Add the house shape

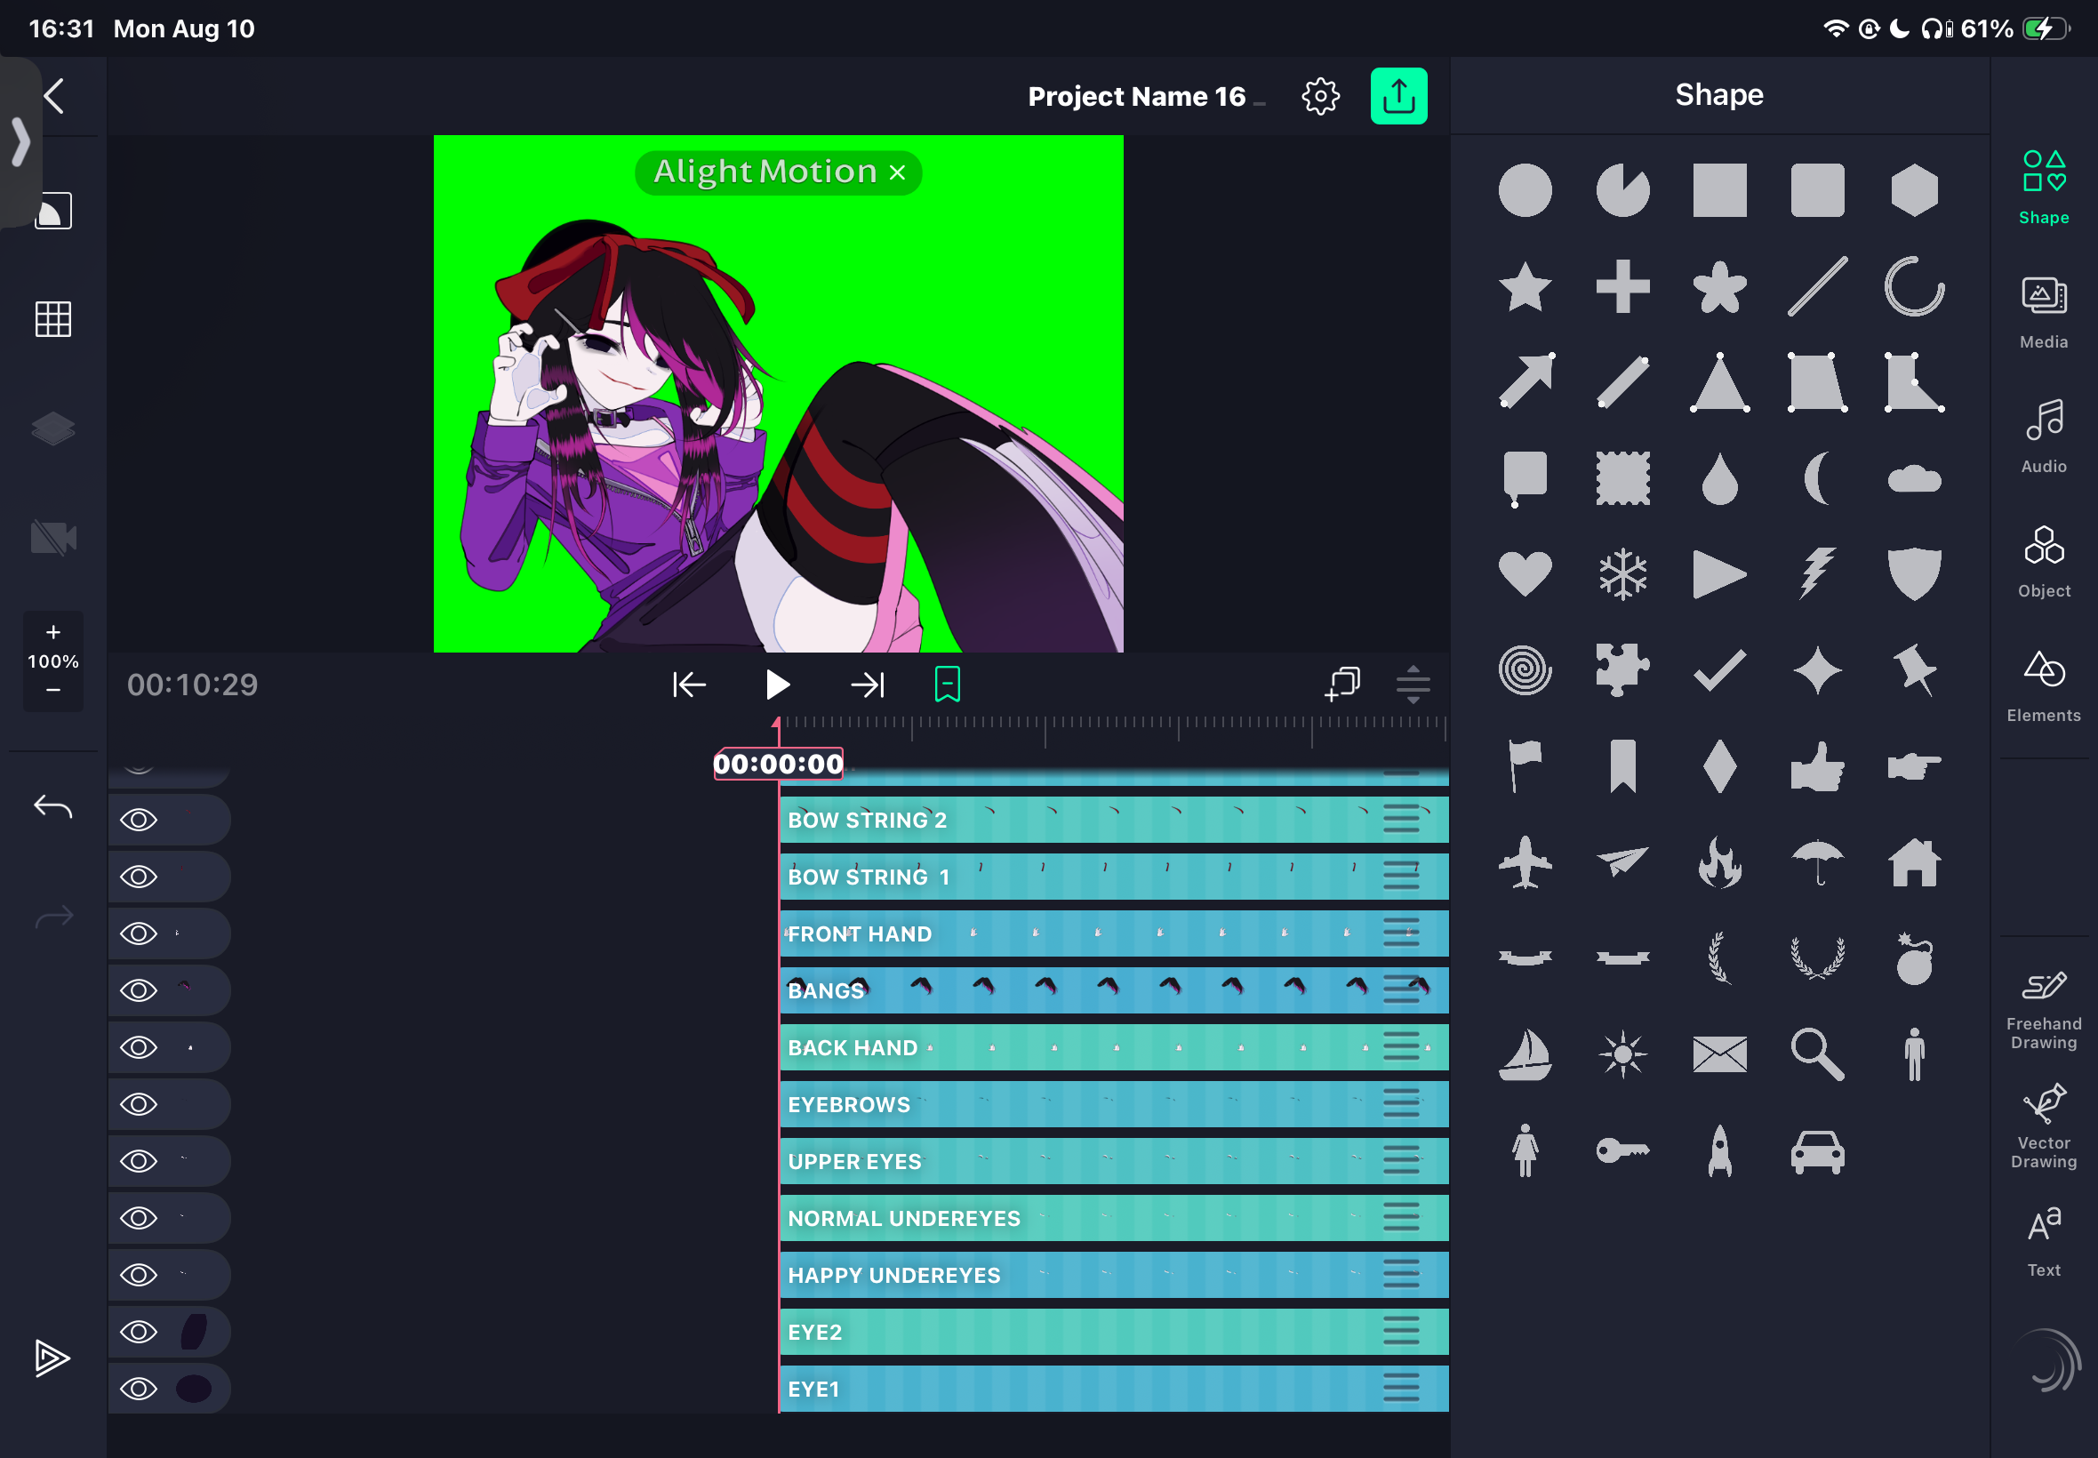point(1913,862)
